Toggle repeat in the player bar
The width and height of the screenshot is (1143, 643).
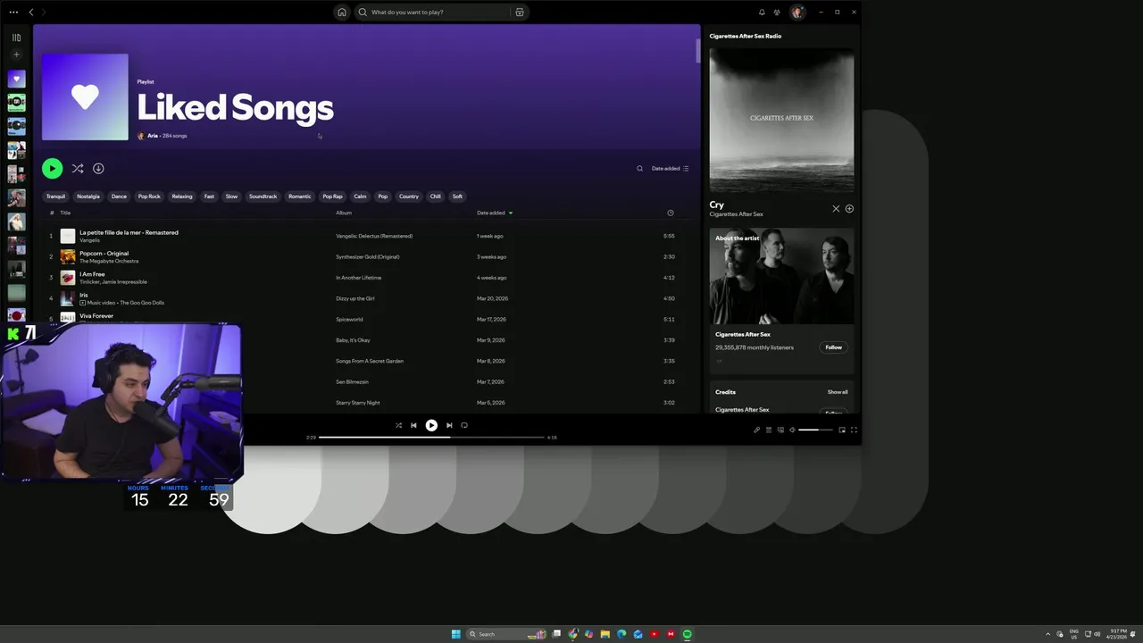pos(464,425)
